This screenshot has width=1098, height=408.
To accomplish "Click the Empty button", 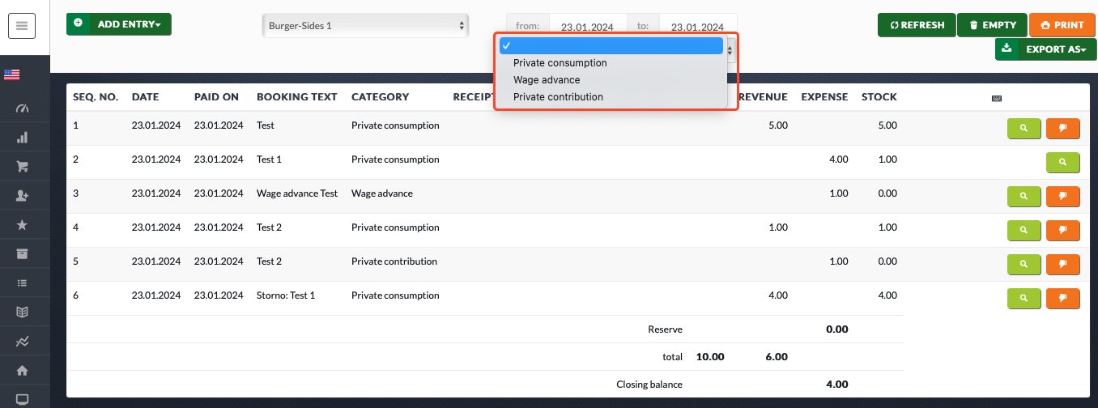I will [992, 25].
